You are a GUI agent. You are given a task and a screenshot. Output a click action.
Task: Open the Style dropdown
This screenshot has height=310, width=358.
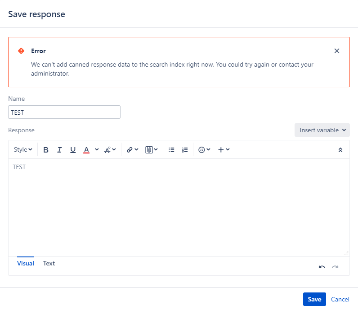pyautogui.click(x=23, y=150)
